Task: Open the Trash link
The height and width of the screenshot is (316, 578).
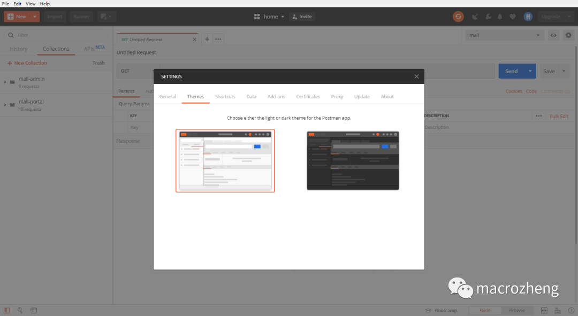Action: (98, 63)
